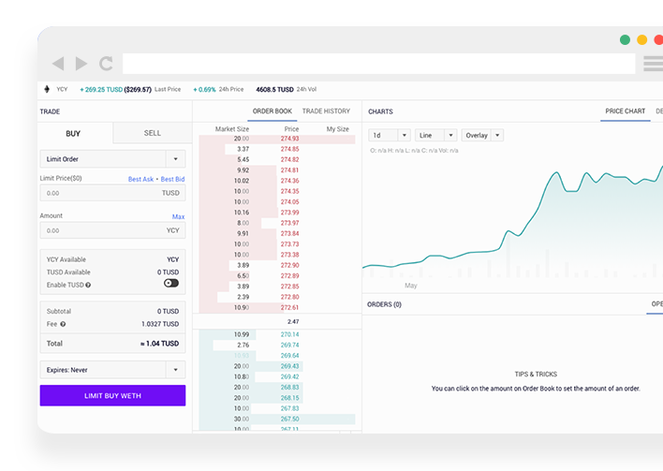Toggle the Enable TUSD switch
Viewport: 663px width, 471px height.
(x=171, y=284)
